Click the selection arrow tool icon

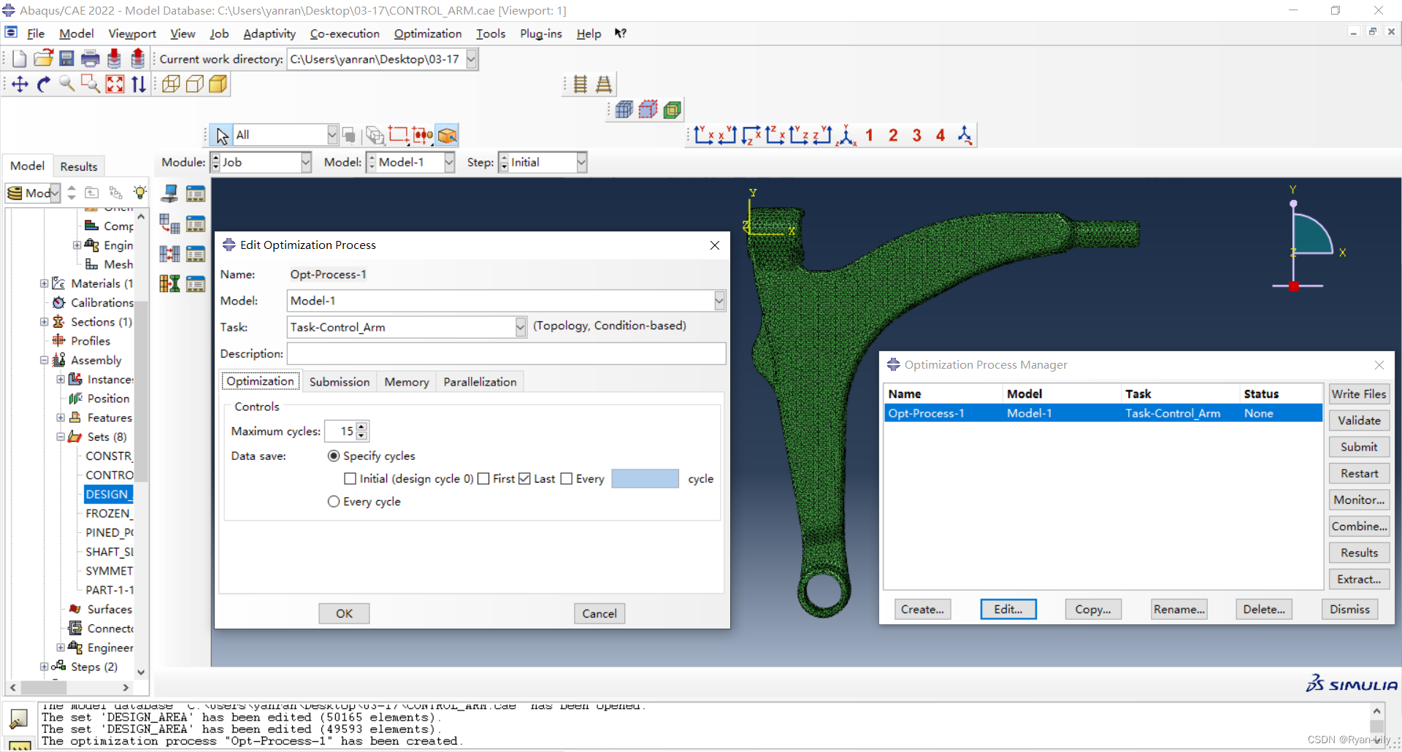coord(222,135)
